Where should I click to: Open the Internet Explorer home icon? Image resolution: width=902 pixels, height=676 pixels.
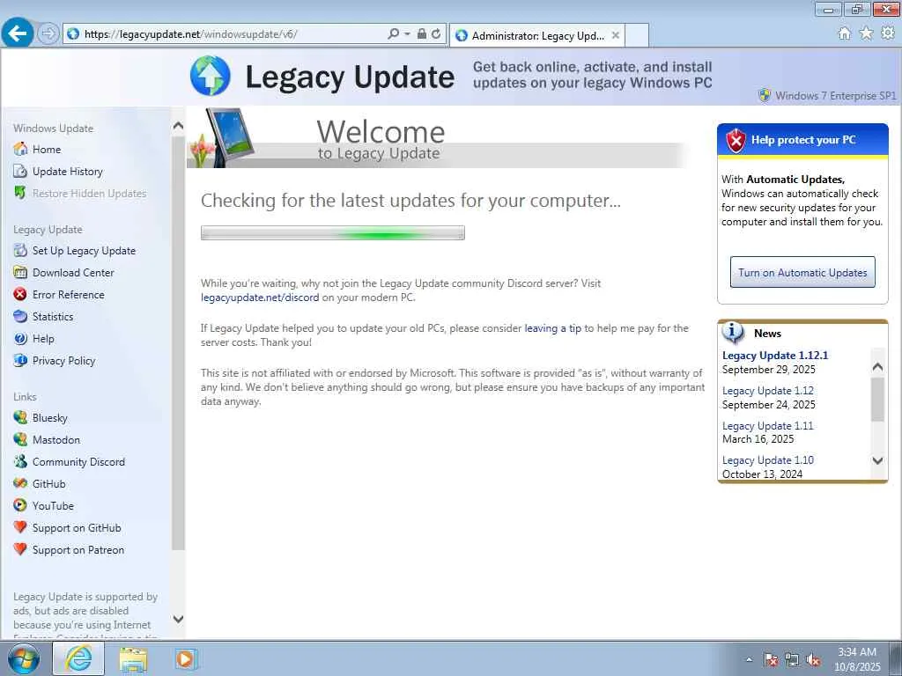click(845, 33)
